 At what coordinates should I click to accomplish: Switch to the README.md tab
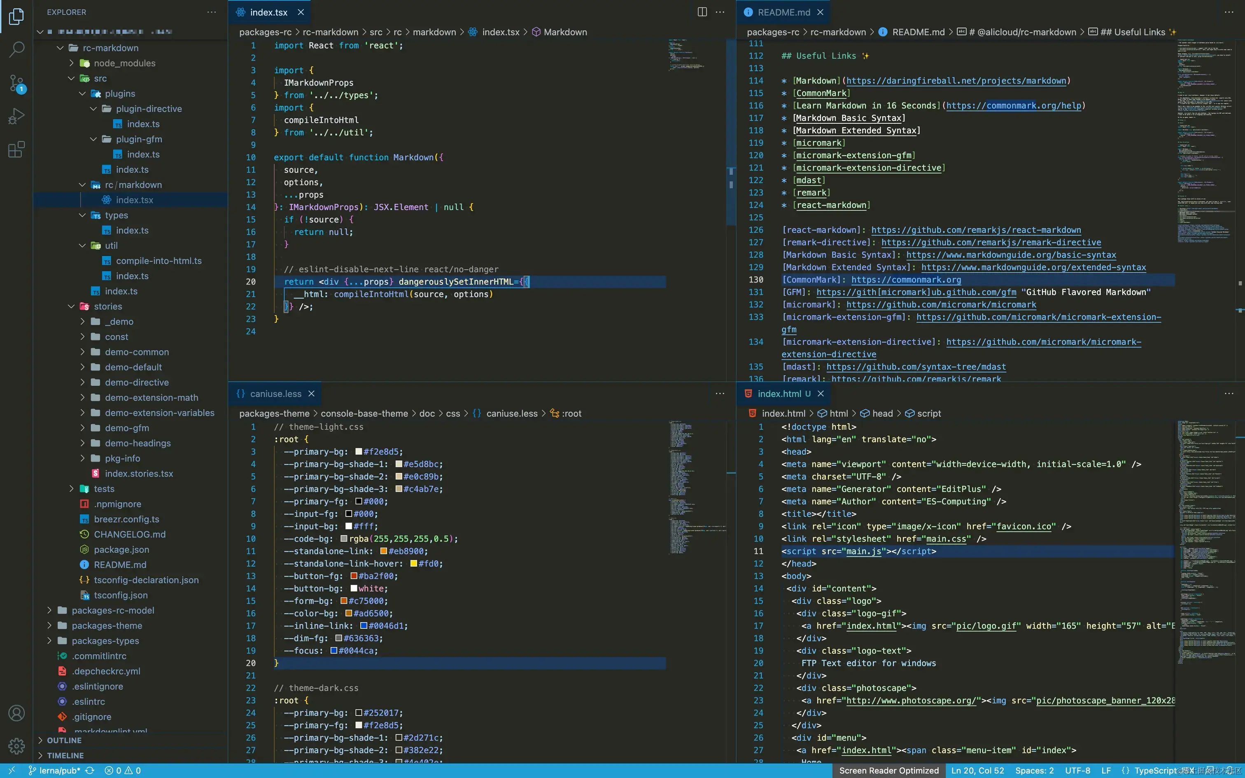(783, 12)
